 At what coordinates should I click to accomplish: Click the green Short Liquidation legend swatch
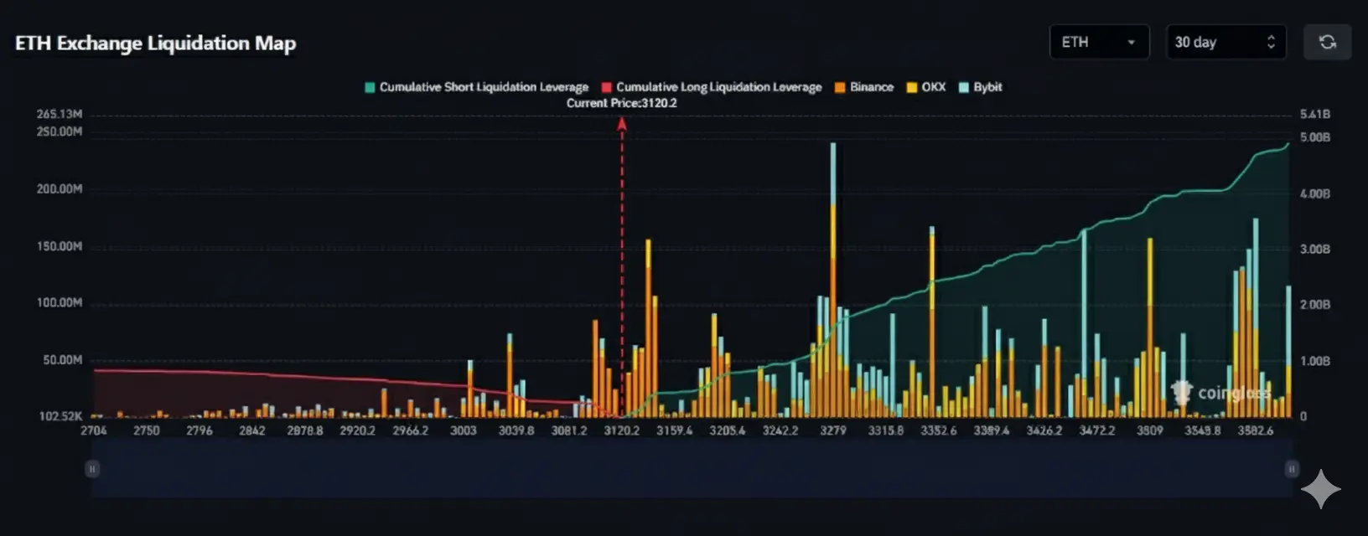[x=370, y=88]
